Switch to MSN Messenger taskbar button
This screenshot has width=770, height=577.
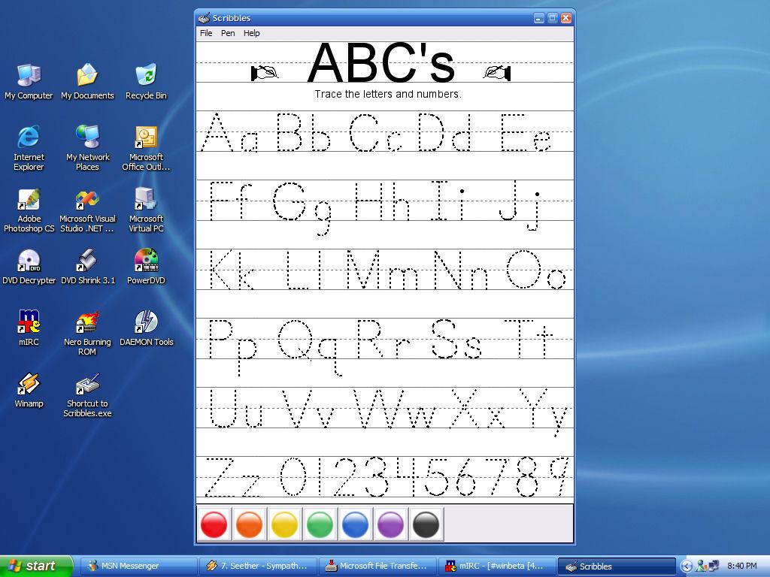(137, 566)
